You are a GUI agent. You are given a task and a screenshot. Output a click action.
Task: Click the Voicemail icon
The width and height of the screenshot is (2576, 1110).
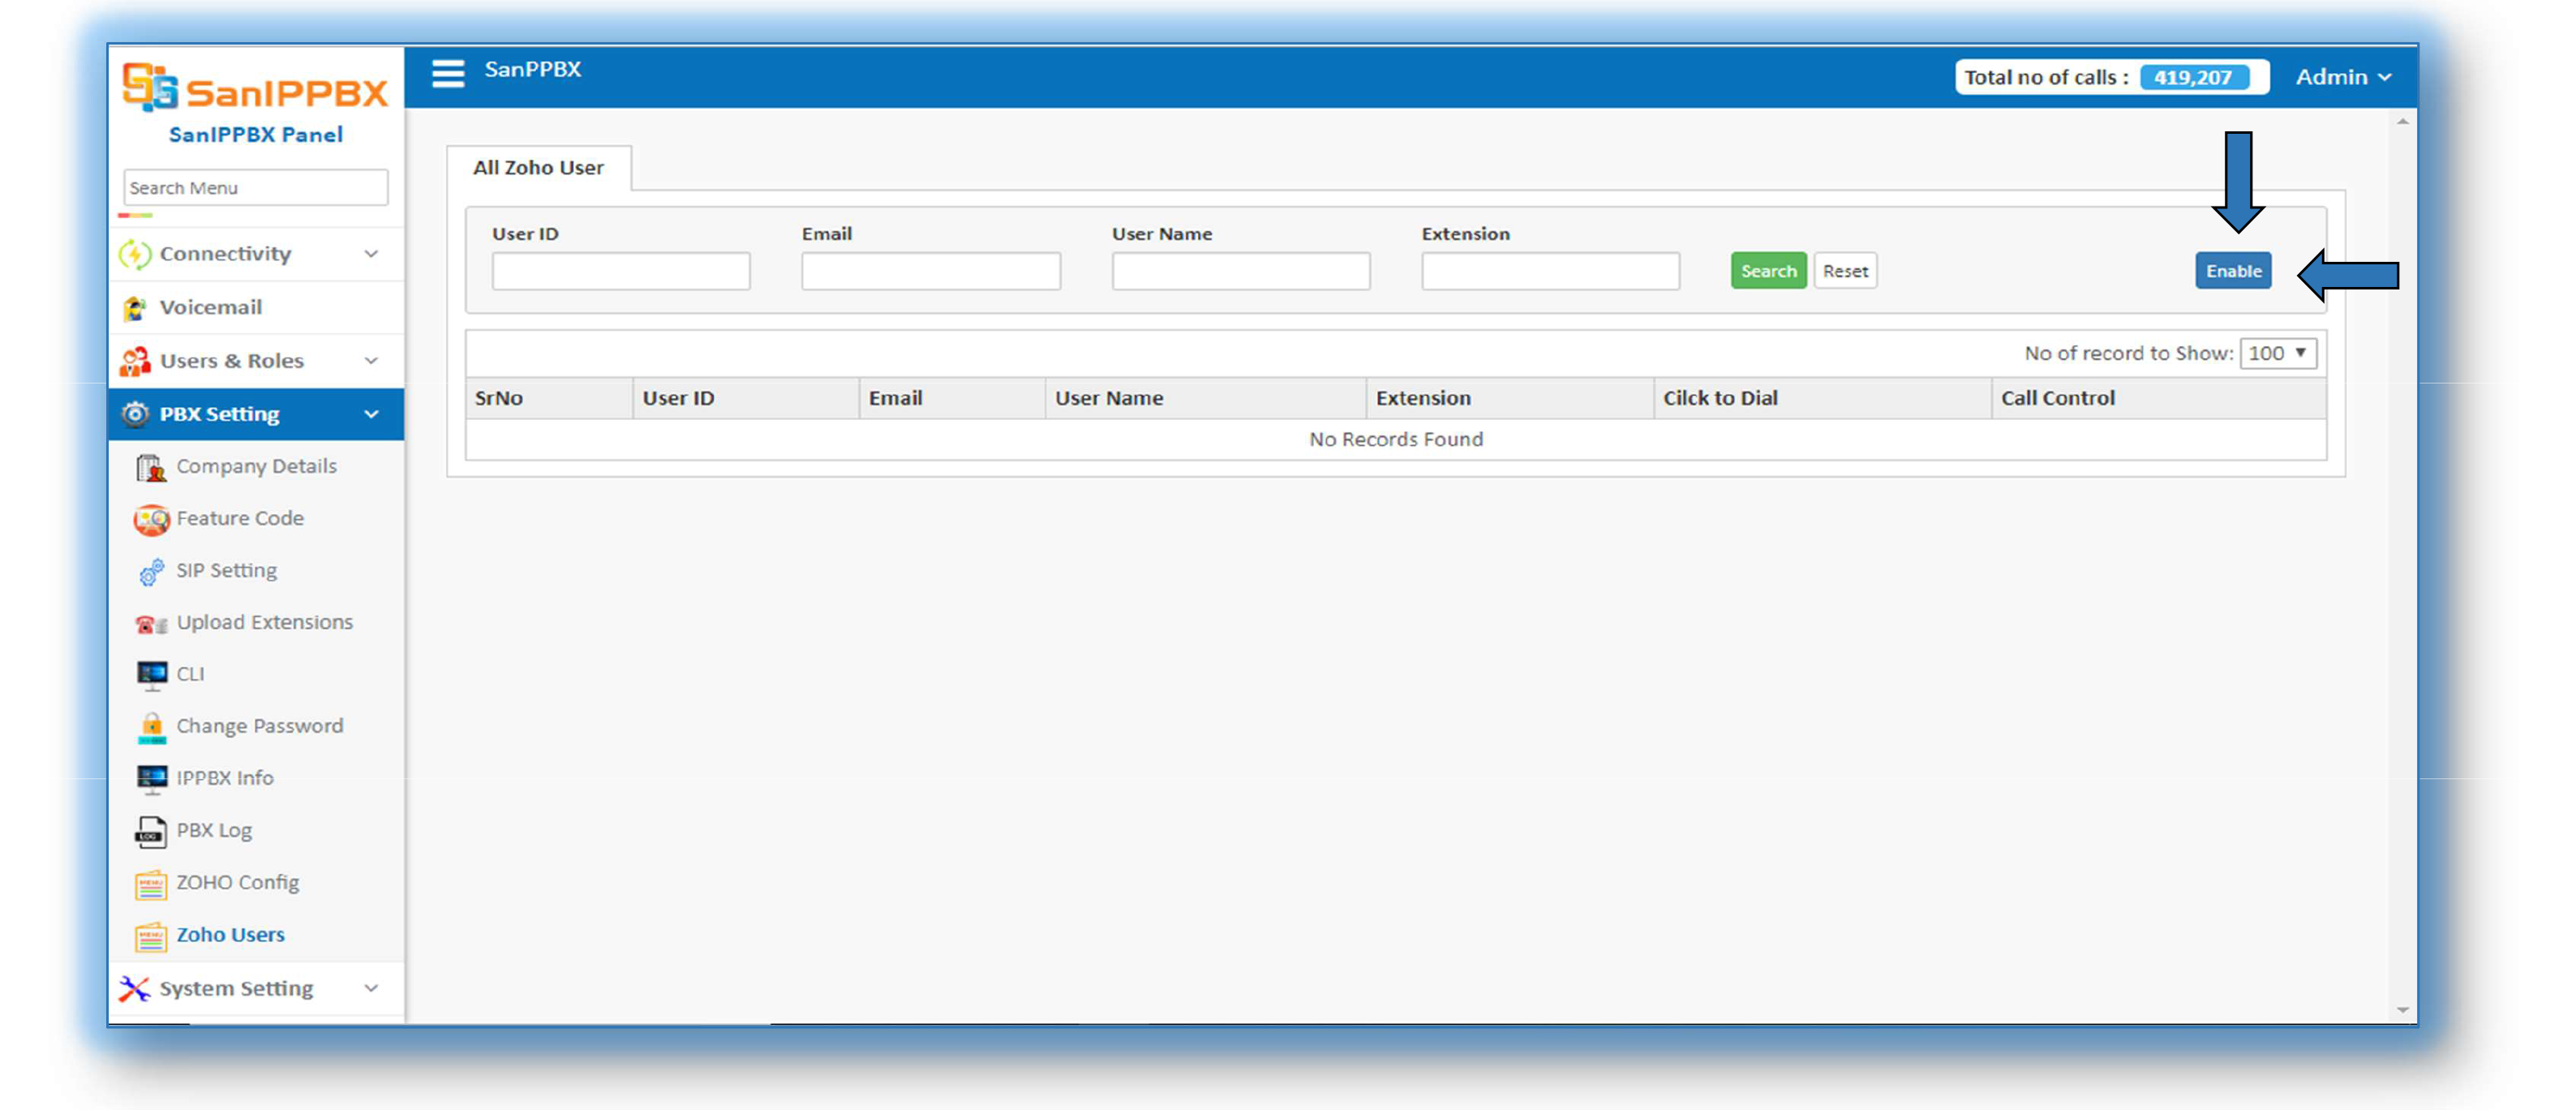(135, 308)
